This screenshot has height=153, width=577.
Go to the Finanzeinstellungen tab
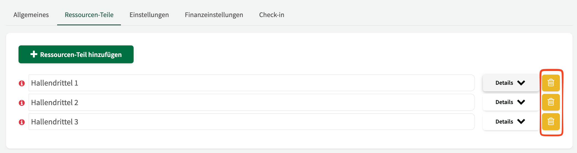[x=214, y=15]
